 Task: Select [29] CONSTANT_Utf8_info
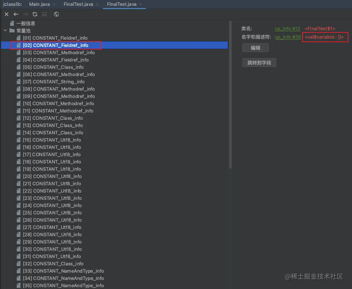(52, 242)
